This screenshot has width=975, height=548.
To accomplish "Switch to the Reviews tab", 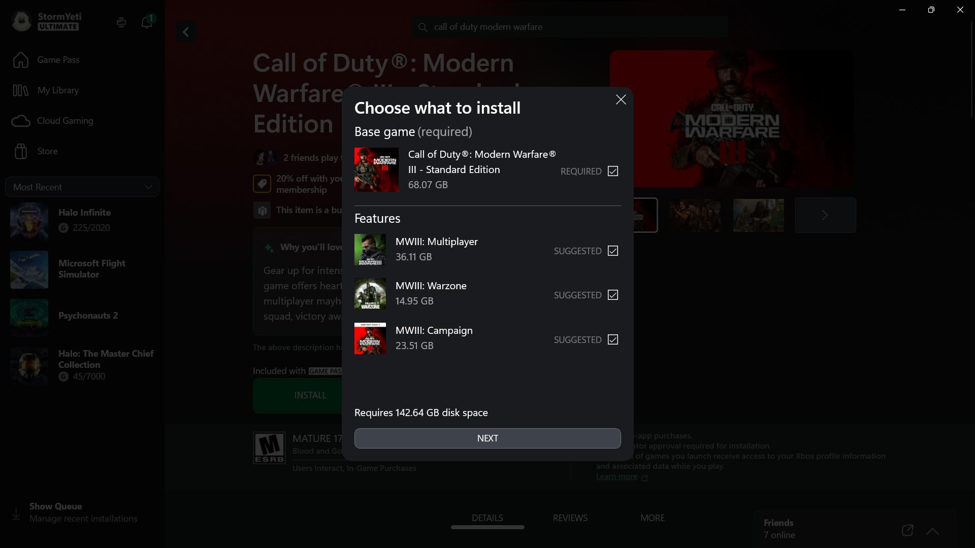I will point(570,518).
